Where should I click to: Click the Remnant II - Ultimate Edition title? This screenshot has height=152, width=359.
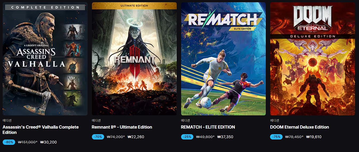(122, 127)
